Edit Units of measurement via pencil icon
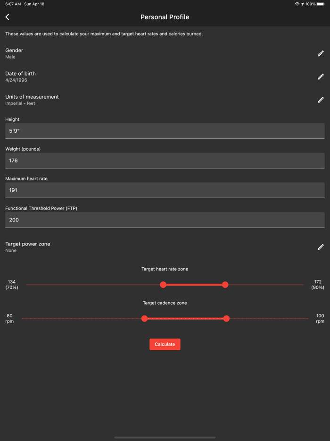 point(321,100)
